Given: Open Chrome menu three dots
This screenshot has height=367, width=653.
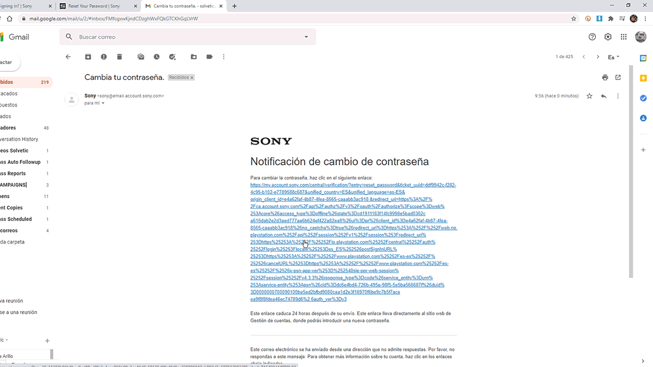Looking at the screenshot, I should coord(646,18).
